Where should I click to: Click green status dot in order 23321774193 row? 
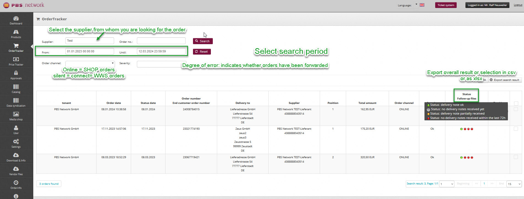coord(461,129)
